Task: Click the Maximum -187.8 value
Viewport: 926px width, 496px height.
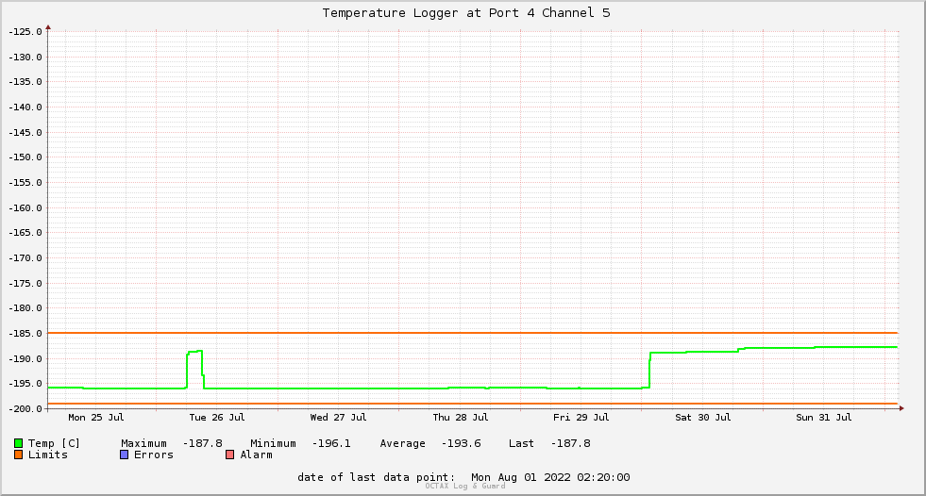Action: coord(203,443)
